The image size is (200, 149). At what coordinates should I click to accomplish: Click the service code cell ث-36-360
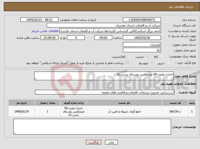click(175, 111)
